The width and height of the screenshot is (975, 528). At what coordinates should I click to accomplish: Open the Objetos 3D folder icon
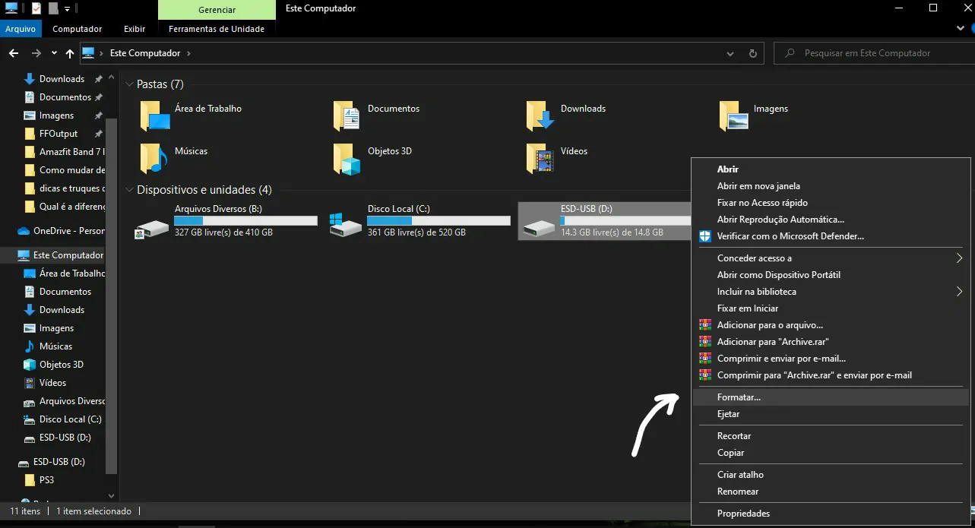[x=347, y=158]
